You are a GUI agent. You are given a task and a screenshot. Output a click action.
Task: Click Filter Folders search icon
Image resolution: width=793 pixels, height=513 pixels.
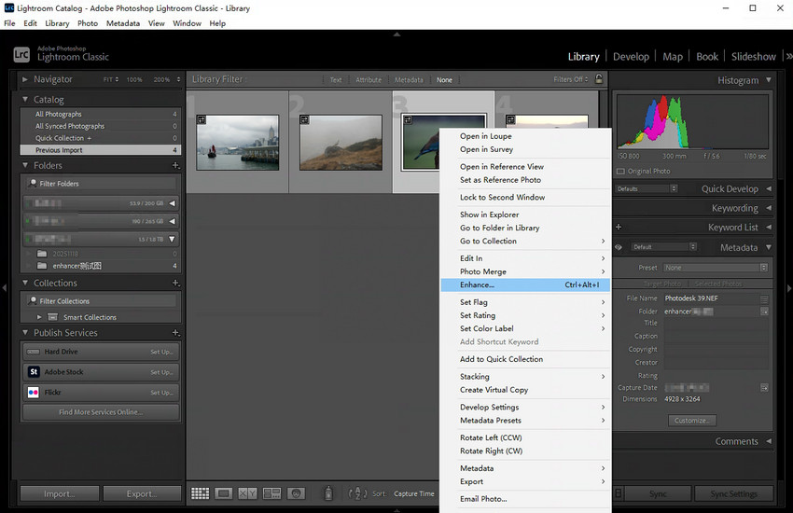pos(33,183)
